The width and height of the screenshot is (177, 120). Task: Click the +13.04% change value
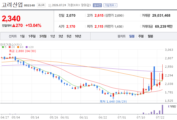coord(33,26)
